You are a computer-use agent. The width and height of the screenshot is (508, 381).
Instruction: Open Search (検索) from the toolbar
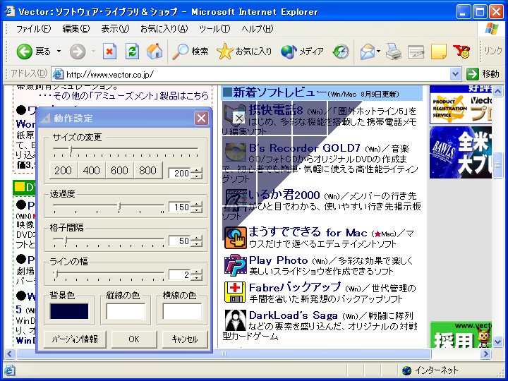tap(190, 52)
